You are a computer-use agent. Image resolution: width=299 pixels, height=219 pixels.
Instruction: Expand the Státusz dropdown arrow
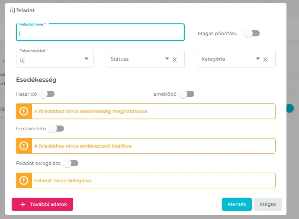click(167, 59)
